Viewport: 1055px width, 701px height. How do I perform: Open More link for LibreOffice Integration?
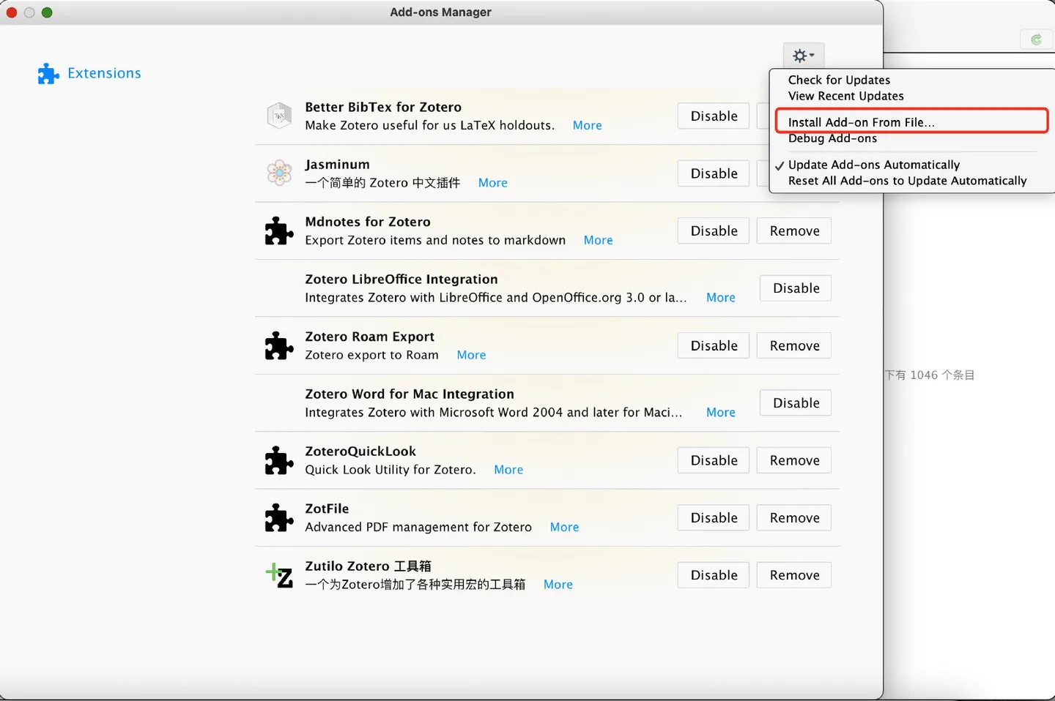(720, 298)
